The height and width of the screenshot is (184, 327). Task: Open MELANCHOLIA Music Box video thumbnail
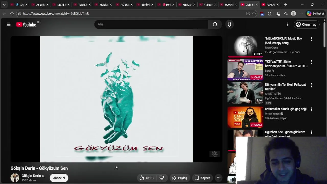click(245, 46)
